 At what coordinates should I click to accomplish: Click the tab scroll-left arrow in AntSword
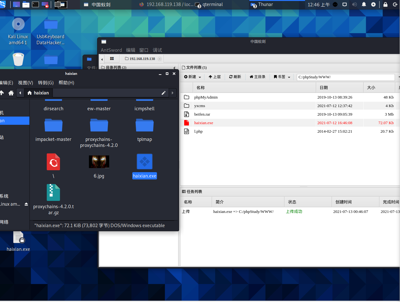102,59
